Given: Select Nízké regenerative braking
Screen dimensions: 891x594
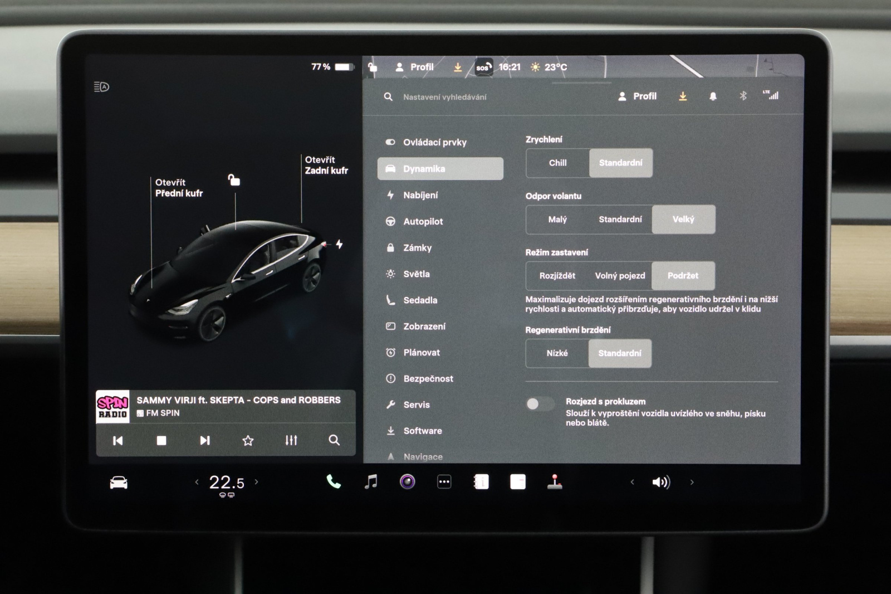Looking at the screenshot, I should point(557,353).
